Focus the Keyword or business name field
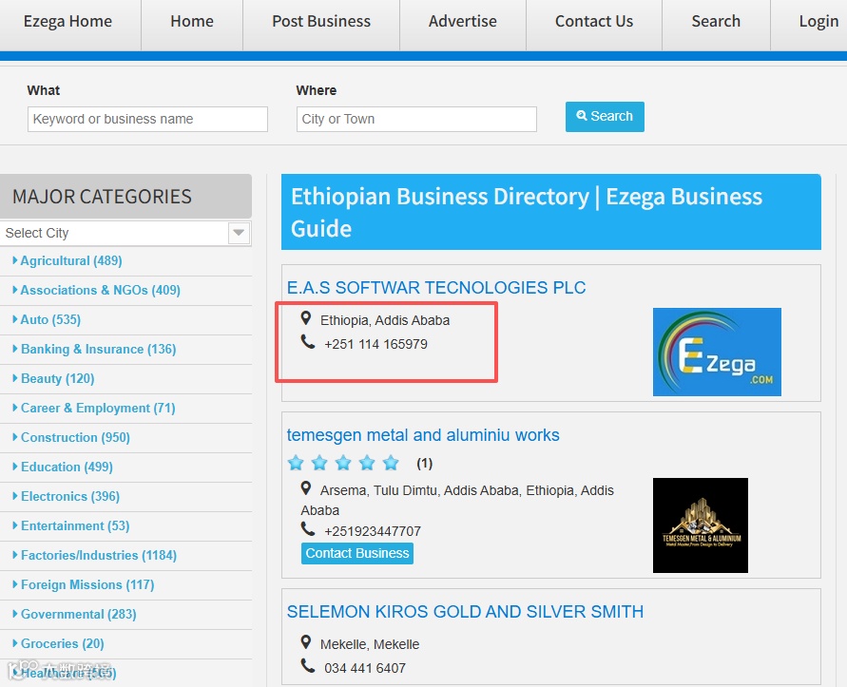 pyautogui.click(x=147, y=119)
